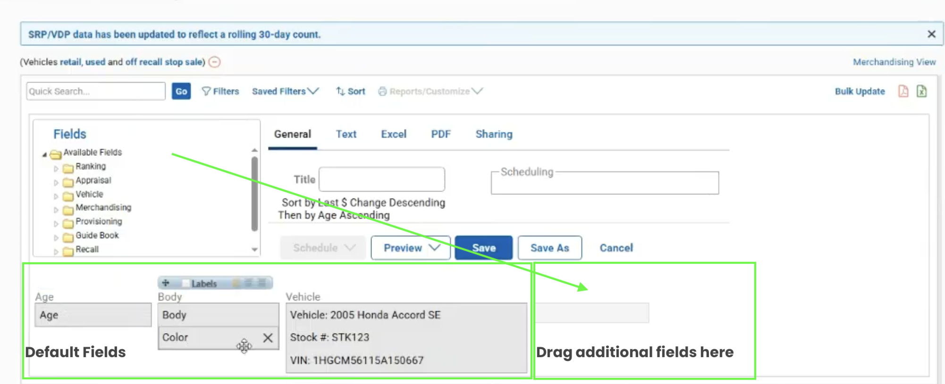Open the Filters funnel button

(220, 91)
